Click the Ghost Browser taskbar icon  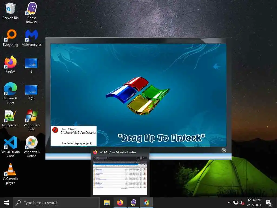(133, 203)
